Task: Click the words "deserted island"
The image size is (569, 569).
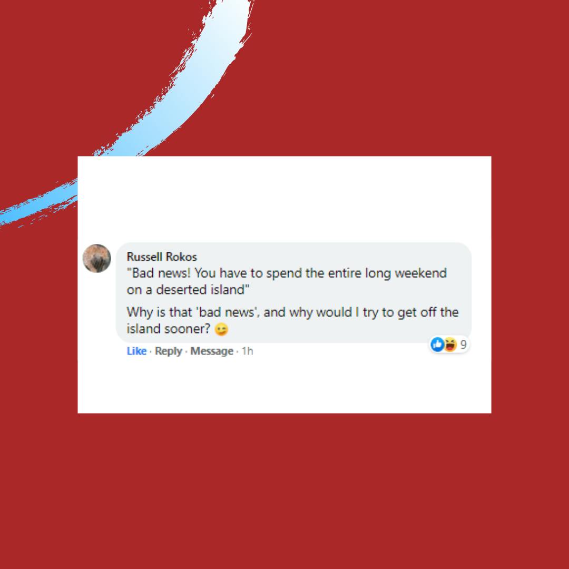Action: tap(200, 290)
